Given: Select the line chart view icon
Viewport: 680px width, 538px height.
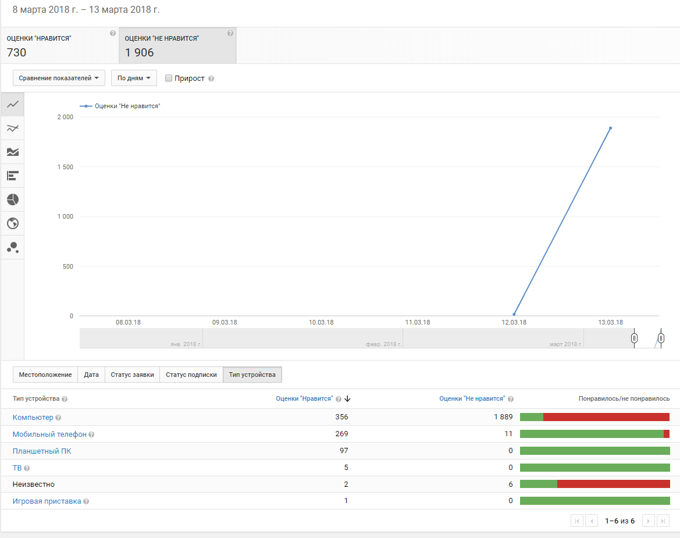Looking at the screenshot, I should pos(13,105).
